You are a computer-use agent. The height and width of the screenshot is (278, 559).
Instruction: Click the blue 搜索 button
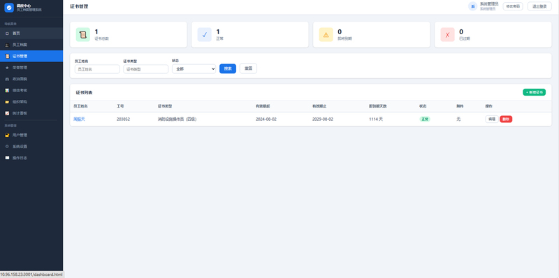[228, 68]
